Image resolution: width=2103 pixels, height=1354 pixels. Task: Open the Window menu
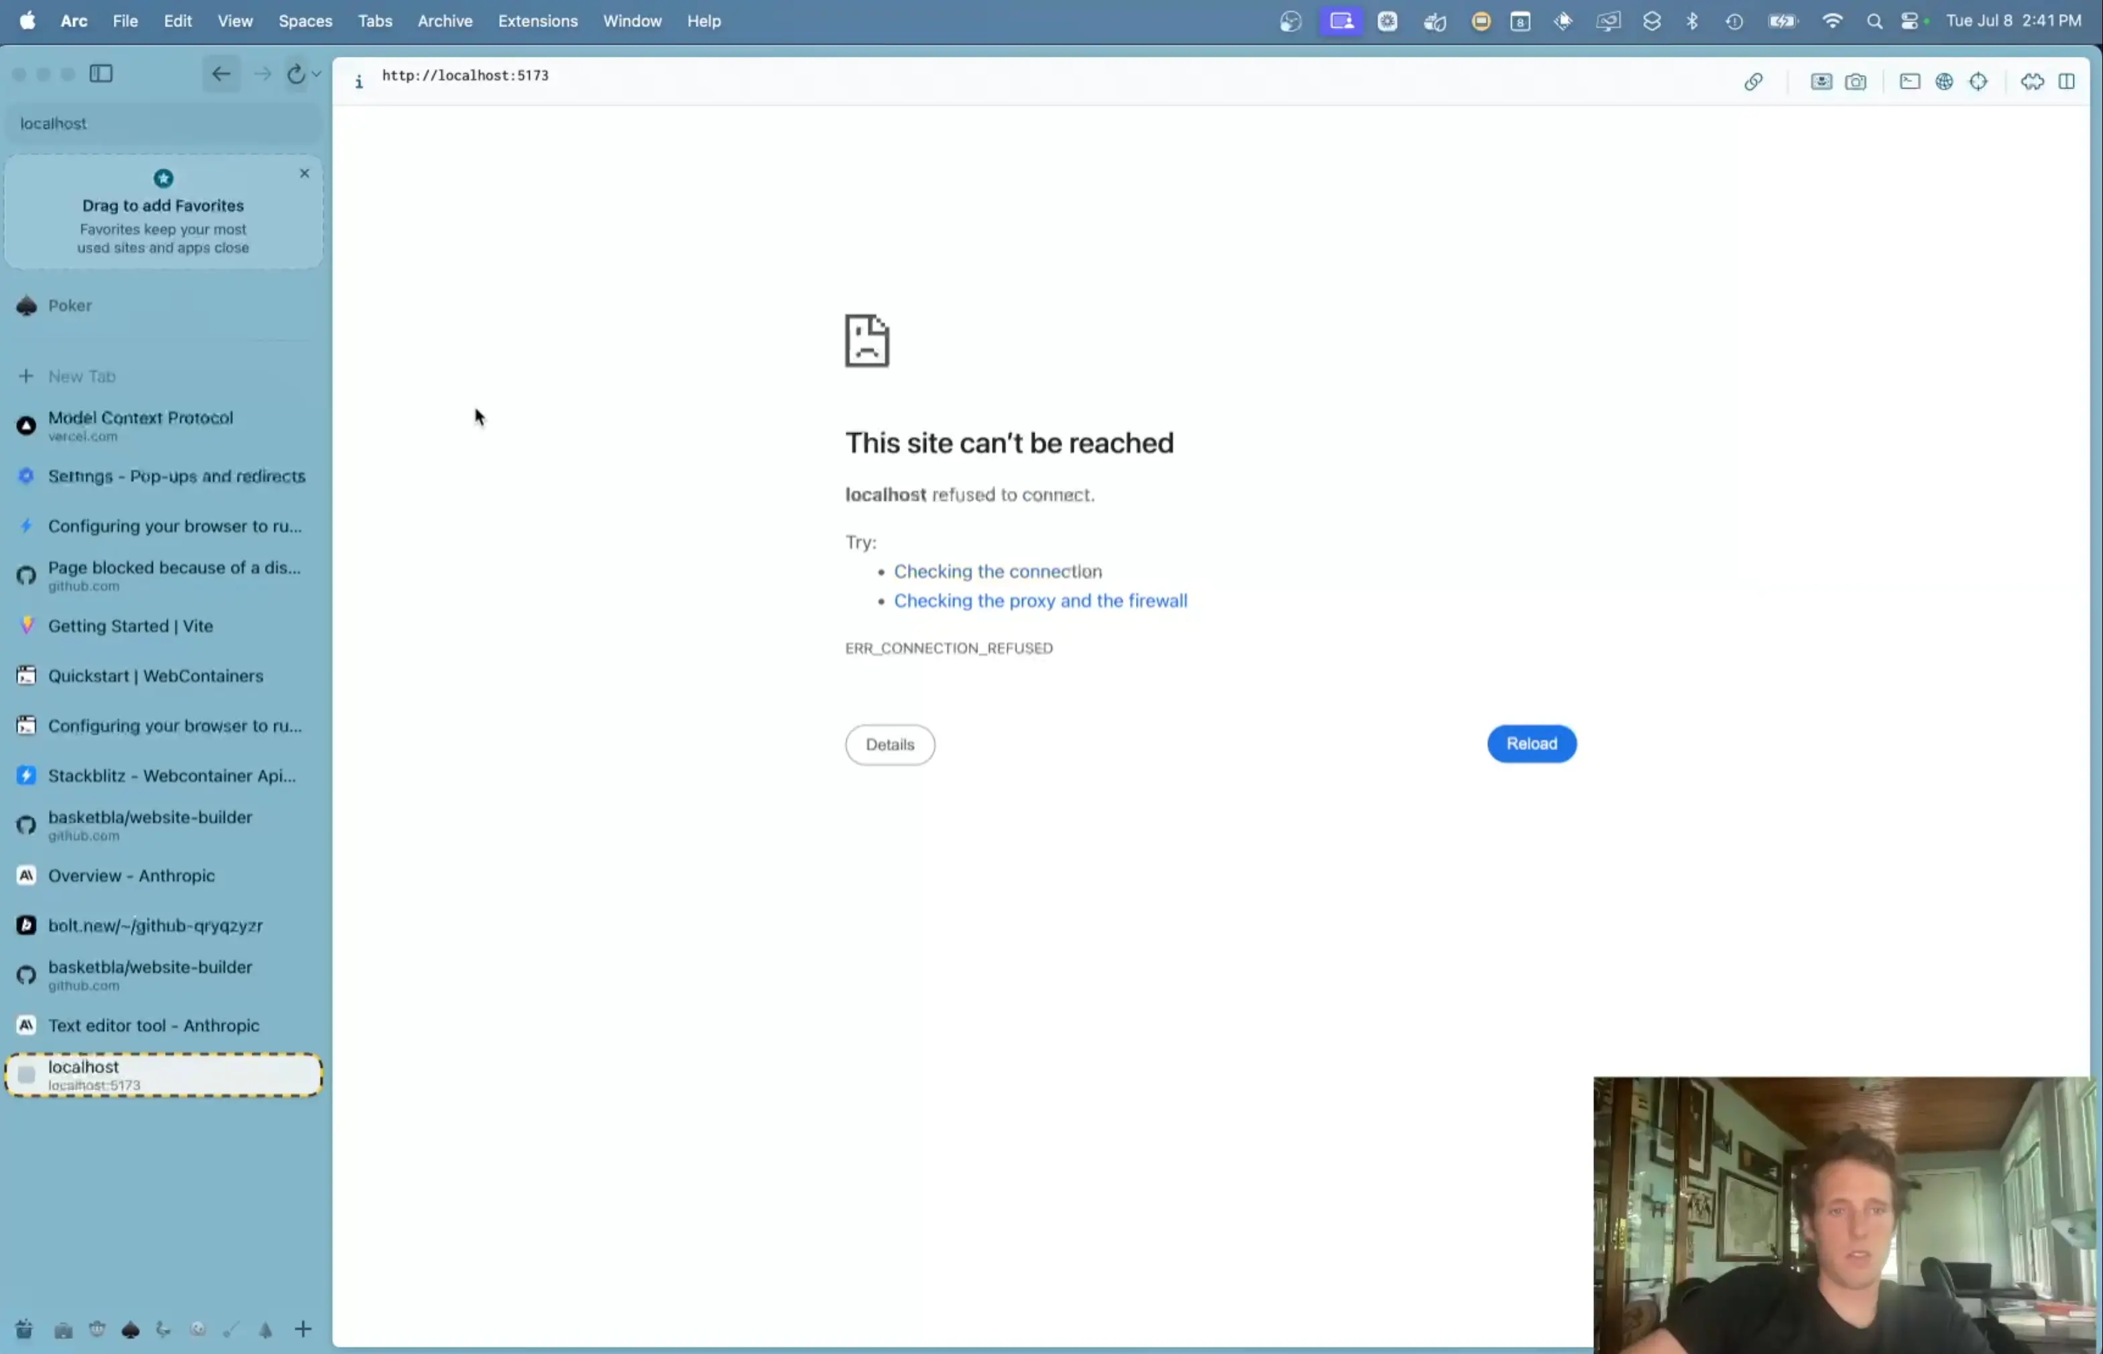coord(632,21)
